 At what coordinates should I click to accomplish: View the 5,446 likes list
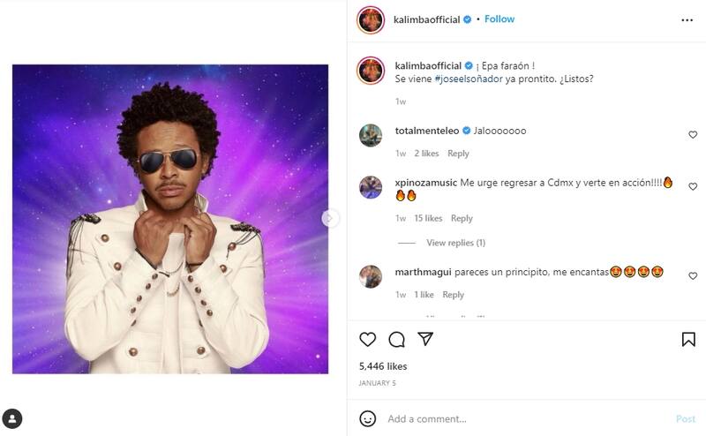[x=383, y=365]
